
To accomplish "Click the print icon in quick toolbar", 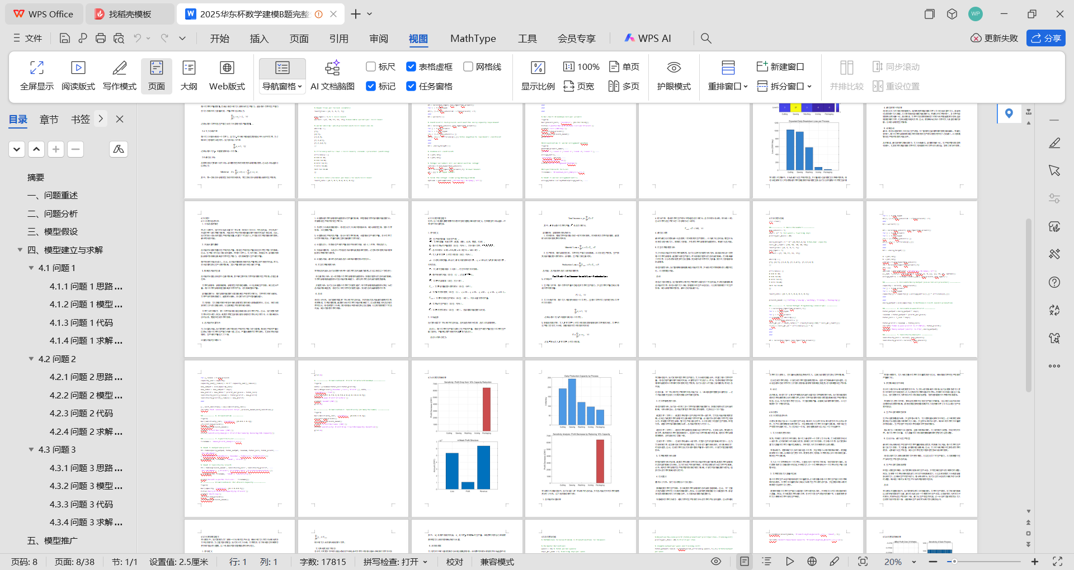I will click(101, 38).
